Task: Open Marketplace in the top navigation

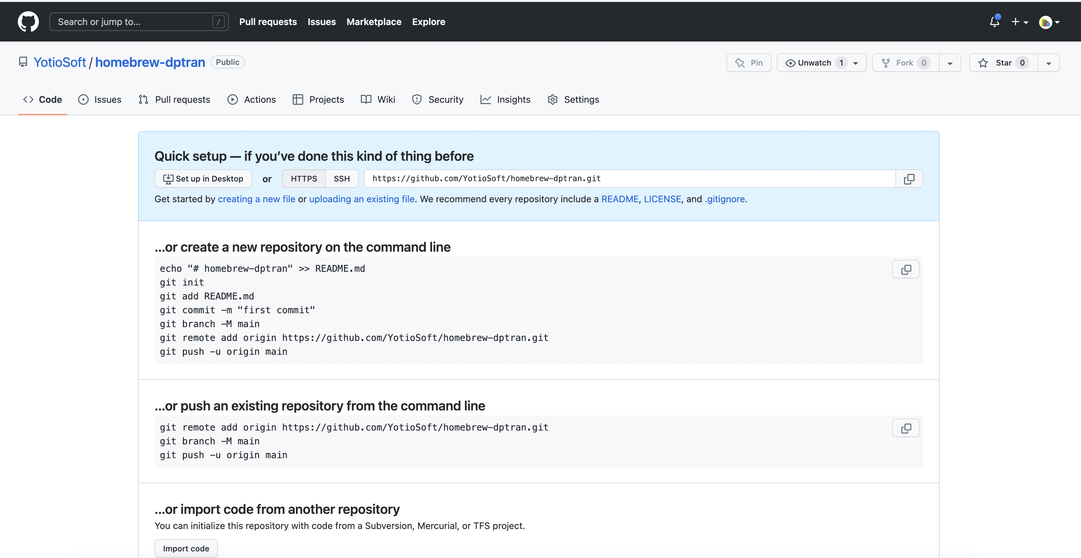Action: pyautogui.click(x=374, y=22)
